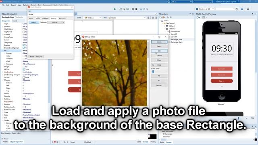Image resolution: width=258 pixels, height=145 pixels.
Task: Click OK in Bitmap Editor
Action: tap(159, 51)
